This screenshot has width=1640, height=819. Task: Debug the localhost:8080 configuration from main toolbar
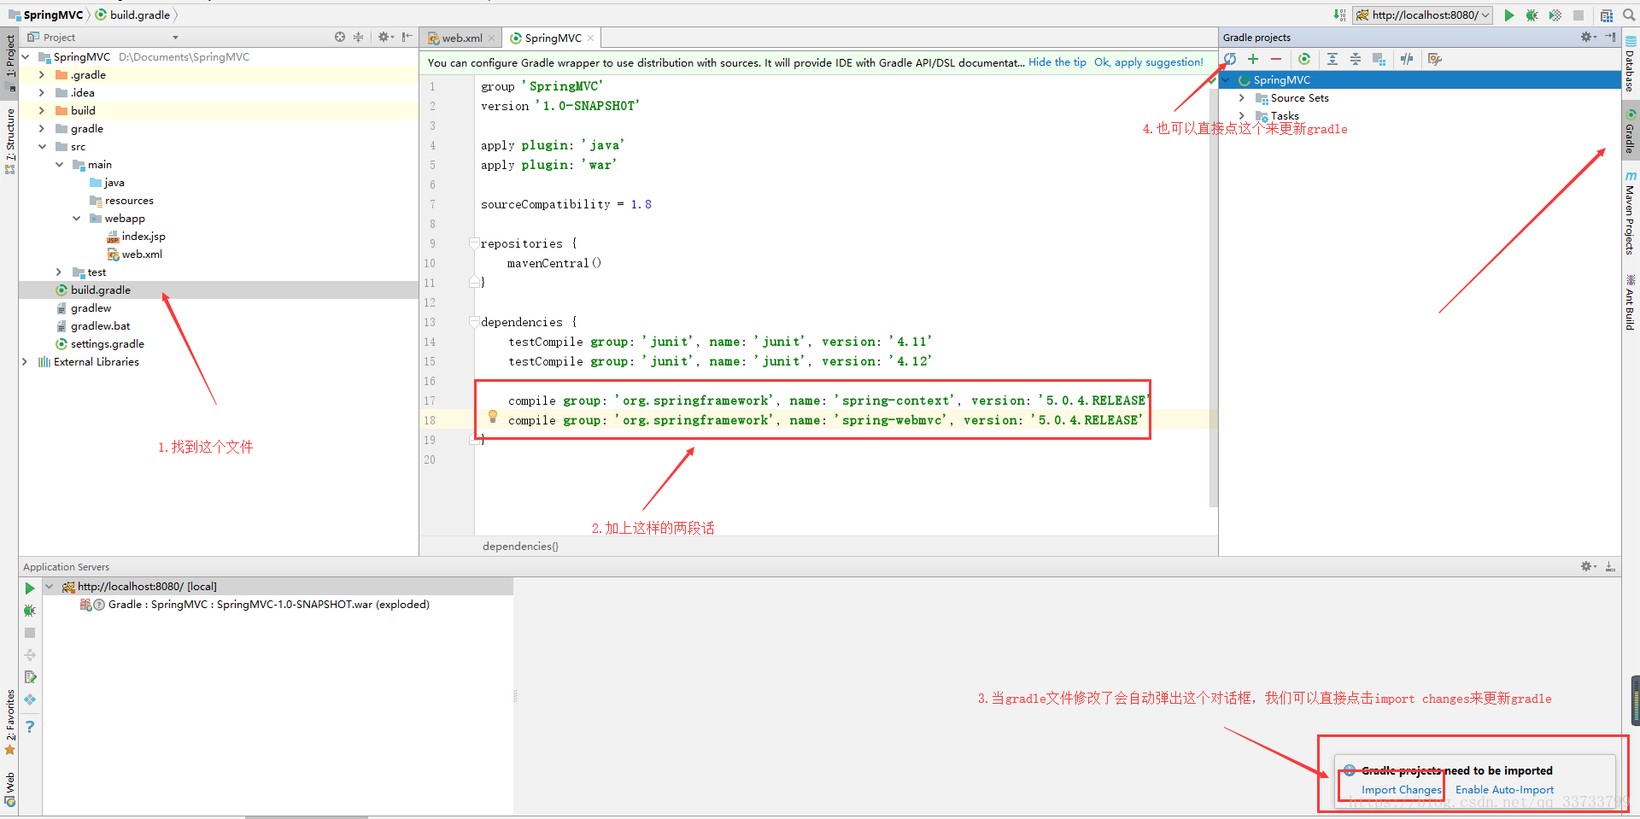(1532, 15)
